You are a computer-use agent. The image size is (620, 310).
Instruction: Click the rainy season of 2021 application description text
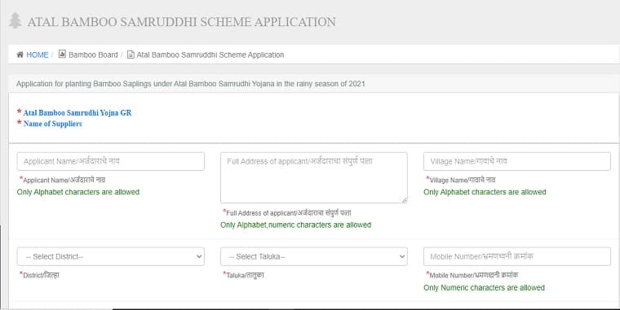tap(190, 84)
